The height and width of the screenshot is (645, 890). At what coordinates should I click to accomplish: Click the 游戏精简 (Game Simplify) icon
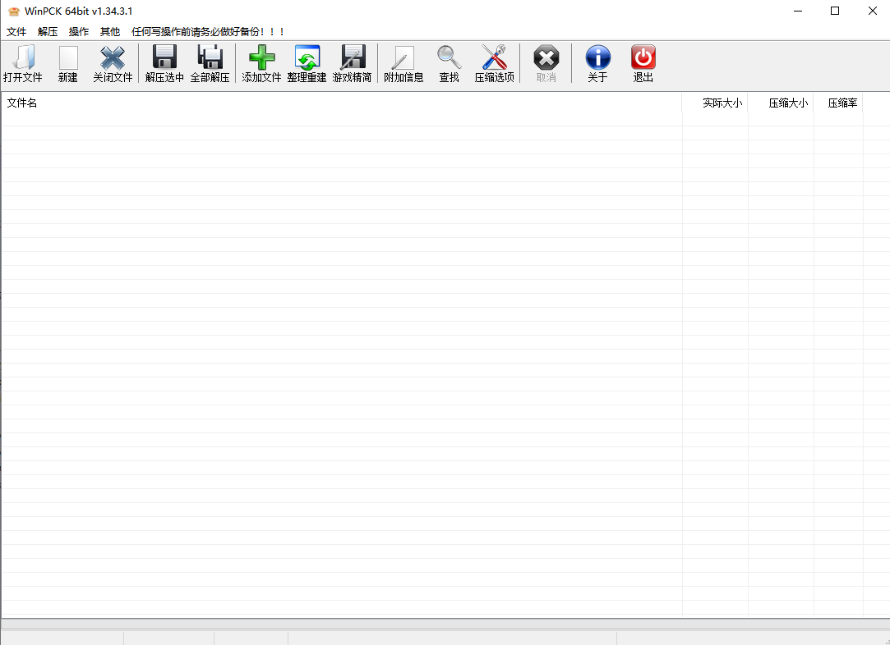[x=352, y=59]
